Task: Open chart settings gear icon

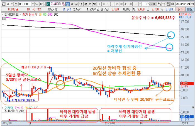Action: [173, 4]
